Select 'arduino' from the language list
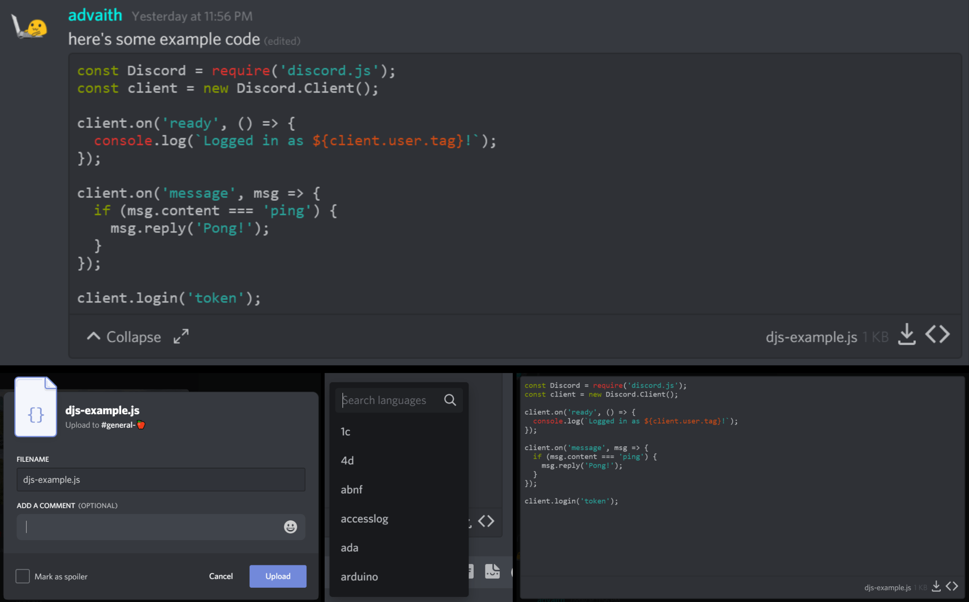Screen dimensions: 969x602 [x=359, y=576]
